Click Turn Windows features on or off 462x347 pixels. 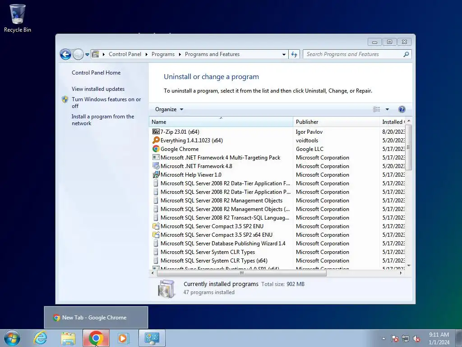coord(106,103)
